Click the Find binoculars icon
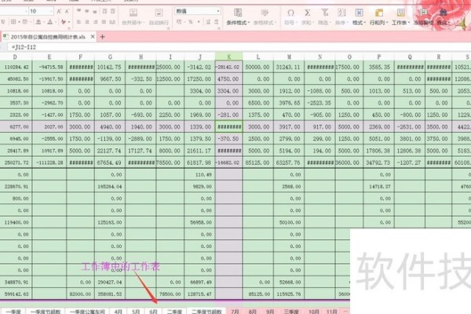Viewport: 471px width, 314px height. point(443,13)
